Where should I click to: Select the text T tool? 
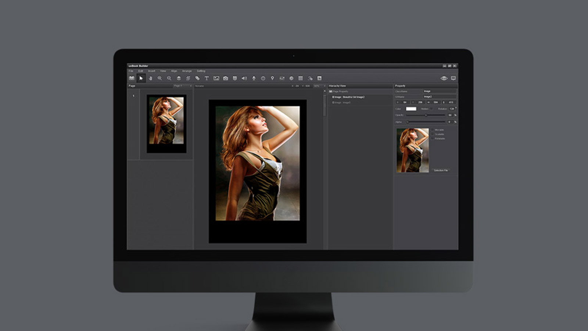pyautogui.click(x=207, y=78)
